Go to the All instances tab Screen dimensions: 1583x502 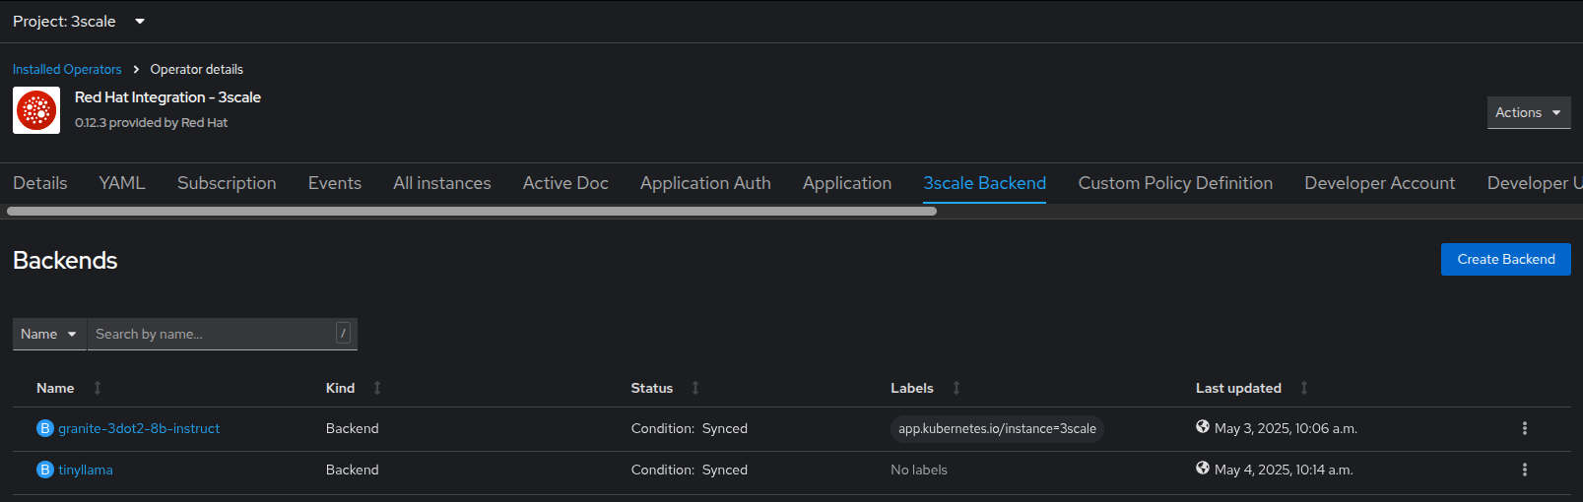pyautogui.click(x=442, y=183)
